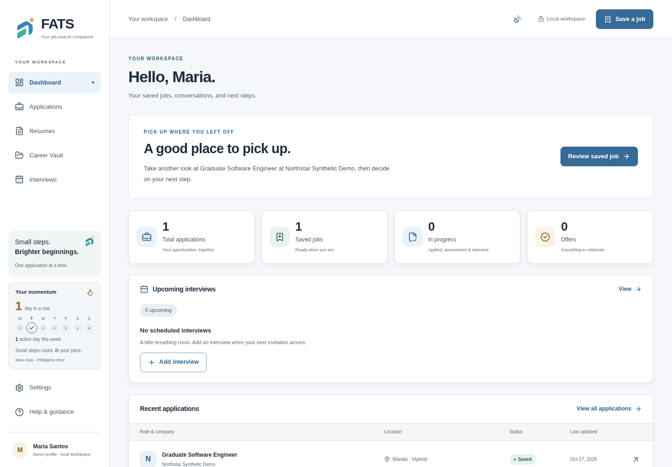Screen dimensions: 672x467
Task: Click Review saved job button
Action: click(599, 156)
